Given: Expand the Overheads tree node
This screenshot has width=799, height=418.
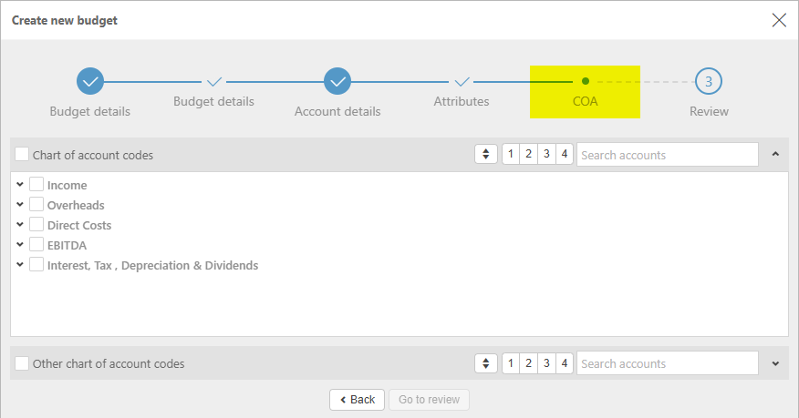Looking at the screenshot, I should [20, 205].
